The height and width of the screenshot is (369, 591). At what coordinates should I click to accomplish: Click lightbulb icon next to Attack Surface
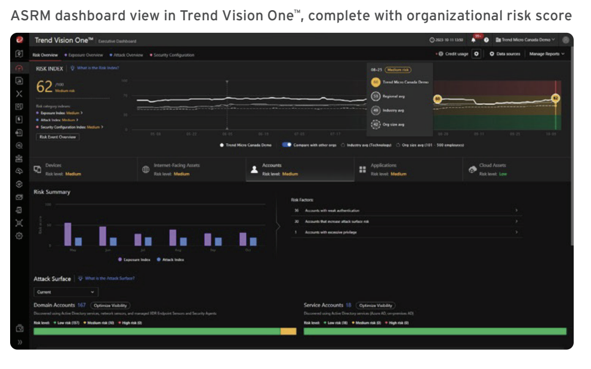click(x=80, y=278)
